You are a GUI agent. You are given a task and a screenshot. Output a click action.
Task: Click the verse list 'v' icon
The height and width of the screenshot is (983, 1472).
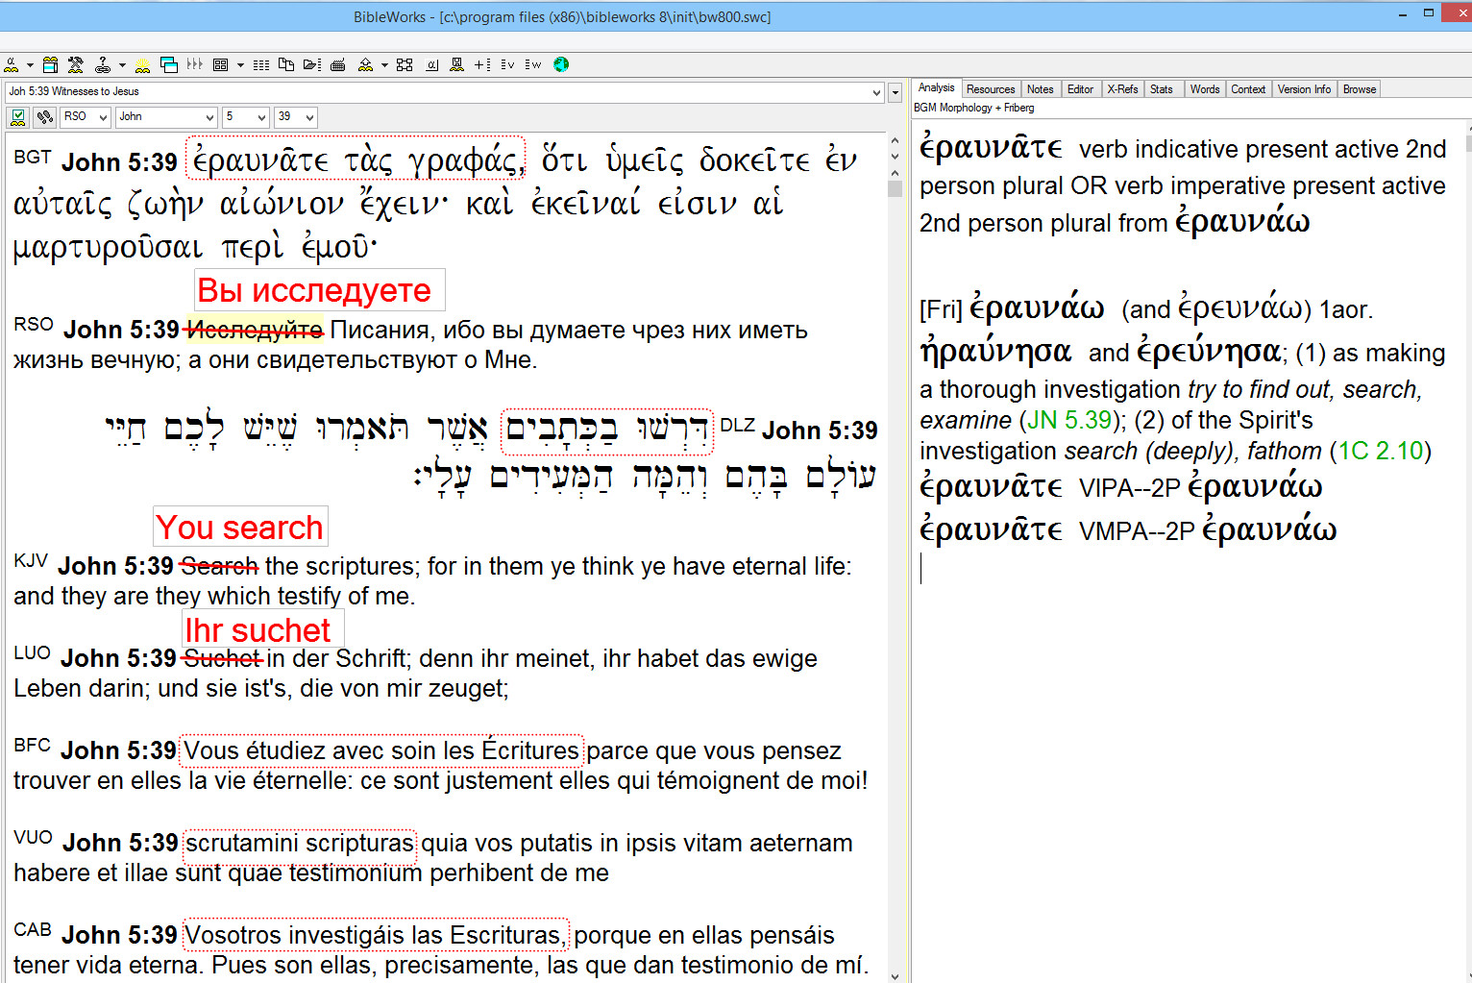(507, 64)
